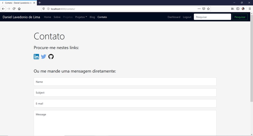The image size is (253, 136).
Task: Open the Sobre nav link
Action: pyautogui.click(x=57, y=17)
